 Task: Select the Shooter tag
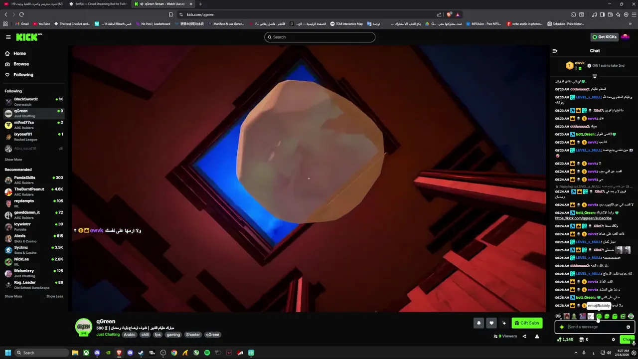(x=193, y=335)
